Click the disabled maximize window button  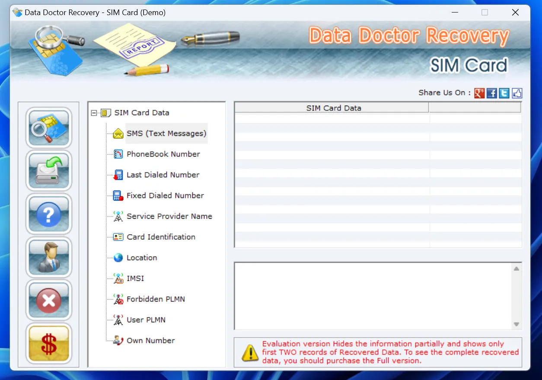pyautogui.click(x=485, y=13)
